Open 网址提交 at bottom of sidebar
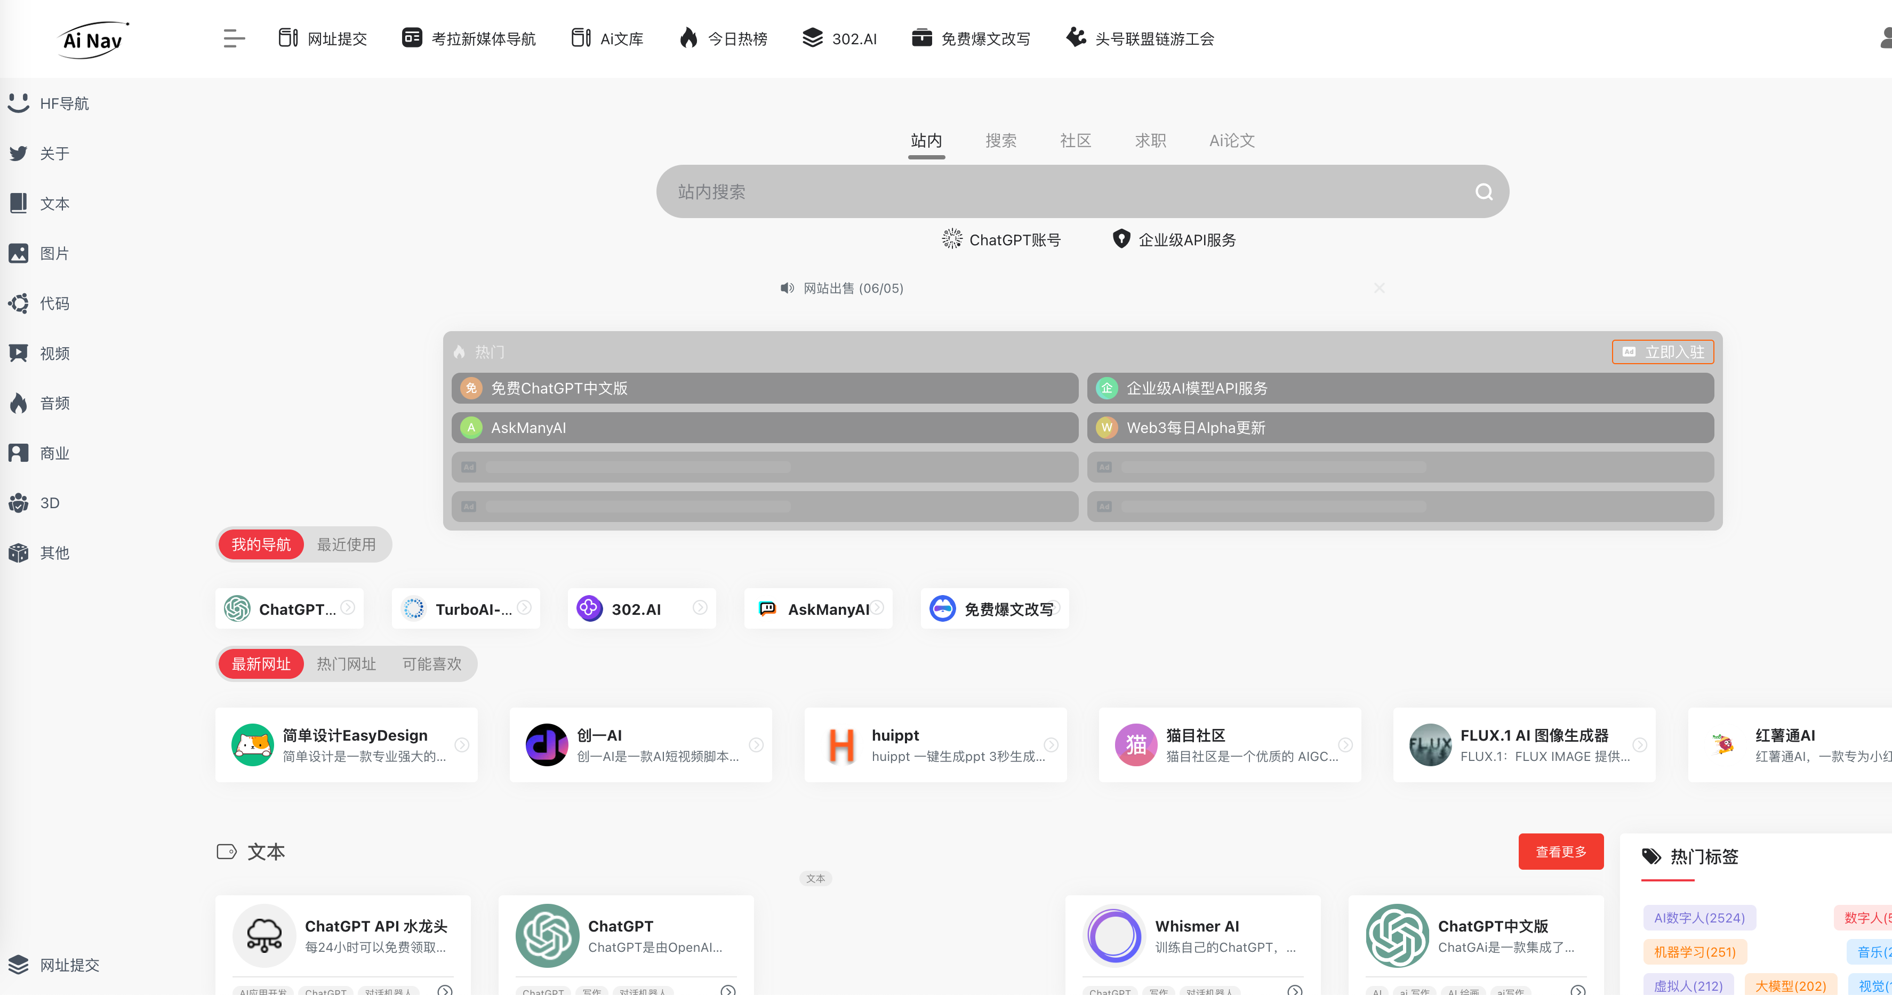The width and height of the screenshot is (1892, 995). click(54, 964)
